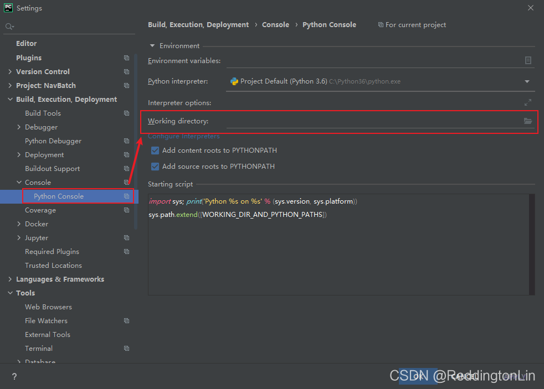
Task: Disable Add source roots to PYTHONPATH
Action: pos(155,166)
